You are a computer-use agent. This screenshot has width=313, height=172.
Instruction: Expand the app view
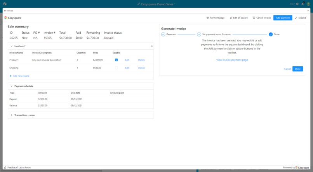(x=300, y=18)
